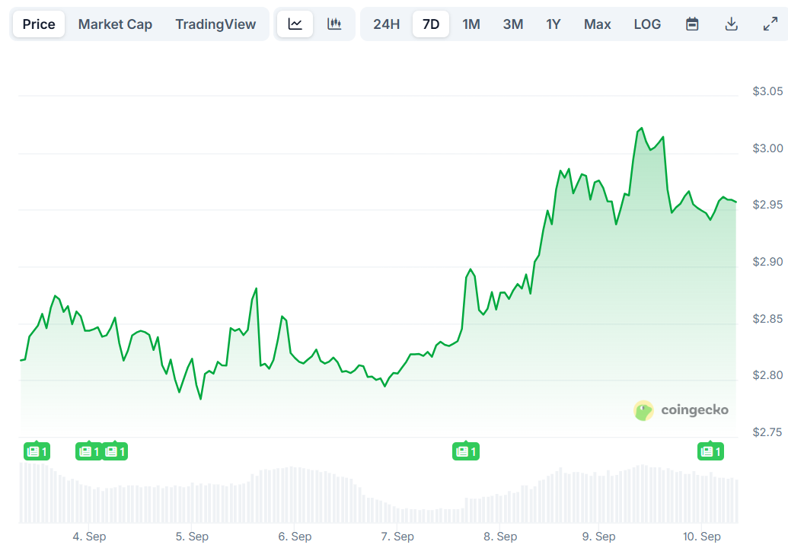Open the news marker near 10. Sep
The width and height of the screenshot is (788, 548).
pyautogui.click(x=710, y=451)
